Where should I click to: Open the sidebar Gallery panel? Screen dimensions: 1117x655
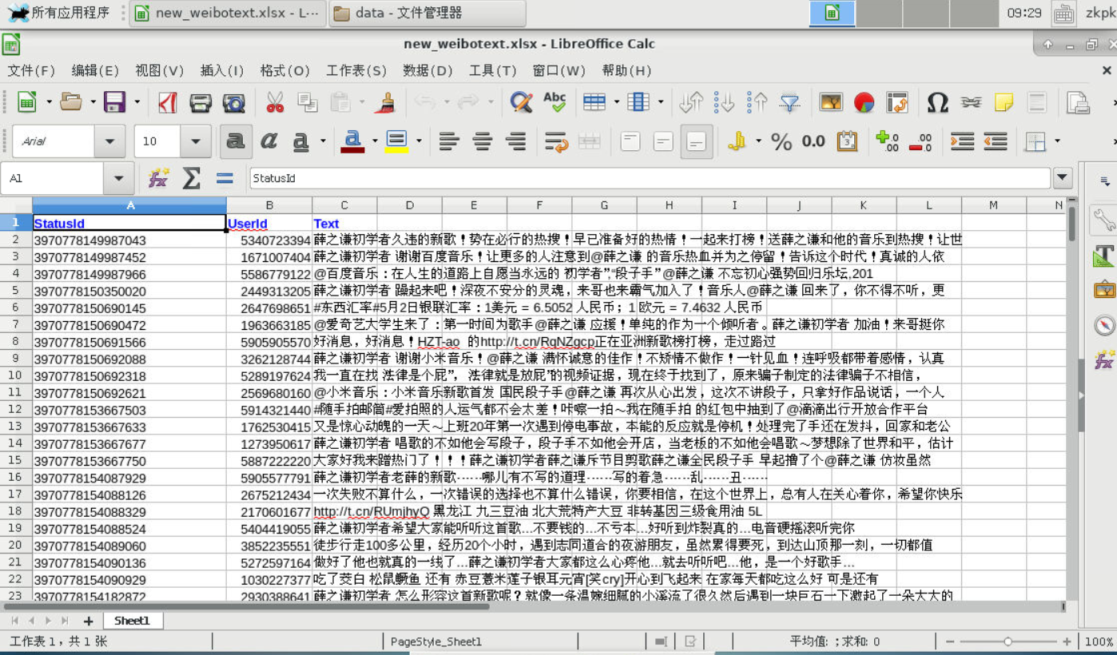coord(1104,290)
